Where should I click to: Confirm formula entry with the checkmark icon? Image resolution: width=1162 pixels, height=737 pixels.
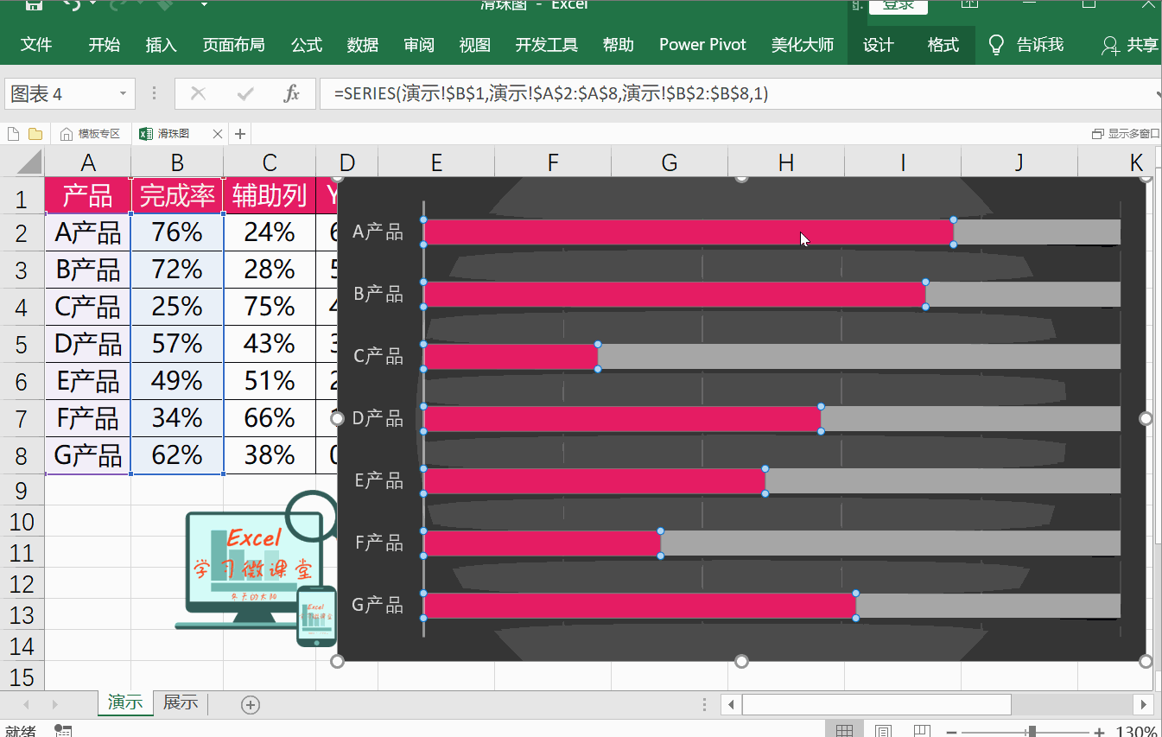(x=245, y=93)
